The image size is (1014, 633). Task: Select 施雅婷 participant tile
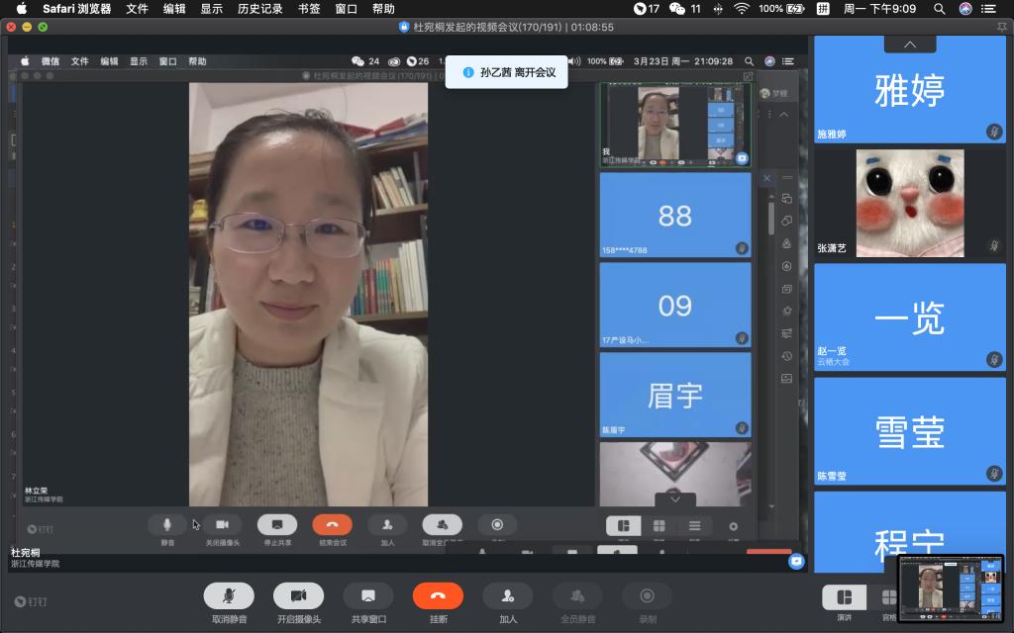tap(909, 95)
